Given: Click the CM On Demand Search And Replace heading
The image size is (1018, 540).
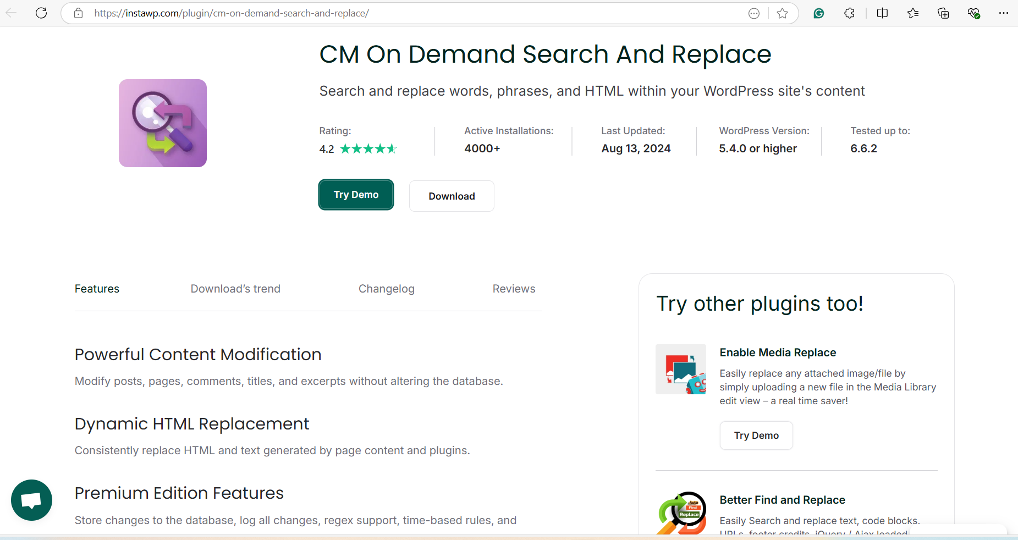Looking at the screenshot, I should click(545, 54).
